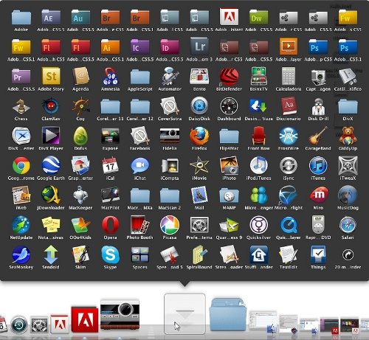Open the DivX Player icon
369x340 pixels.
click(x=51, y=136)
